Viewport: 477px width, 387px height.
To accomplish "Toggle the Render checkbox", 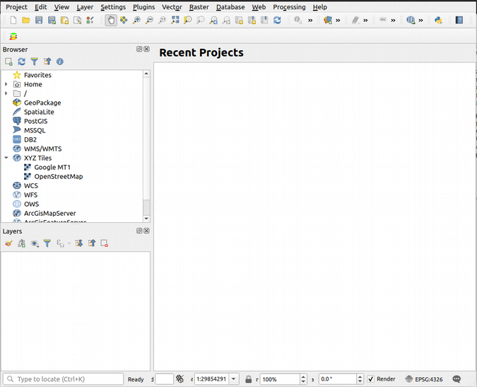I will [x=371, y=379].
